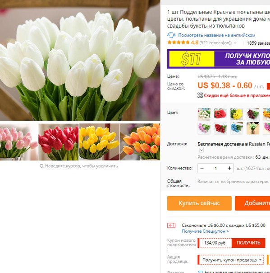The height and width of the screenshot is (273, 270).
Task: Select the yellow tulips color swatch
Action: tap(237, 114)
